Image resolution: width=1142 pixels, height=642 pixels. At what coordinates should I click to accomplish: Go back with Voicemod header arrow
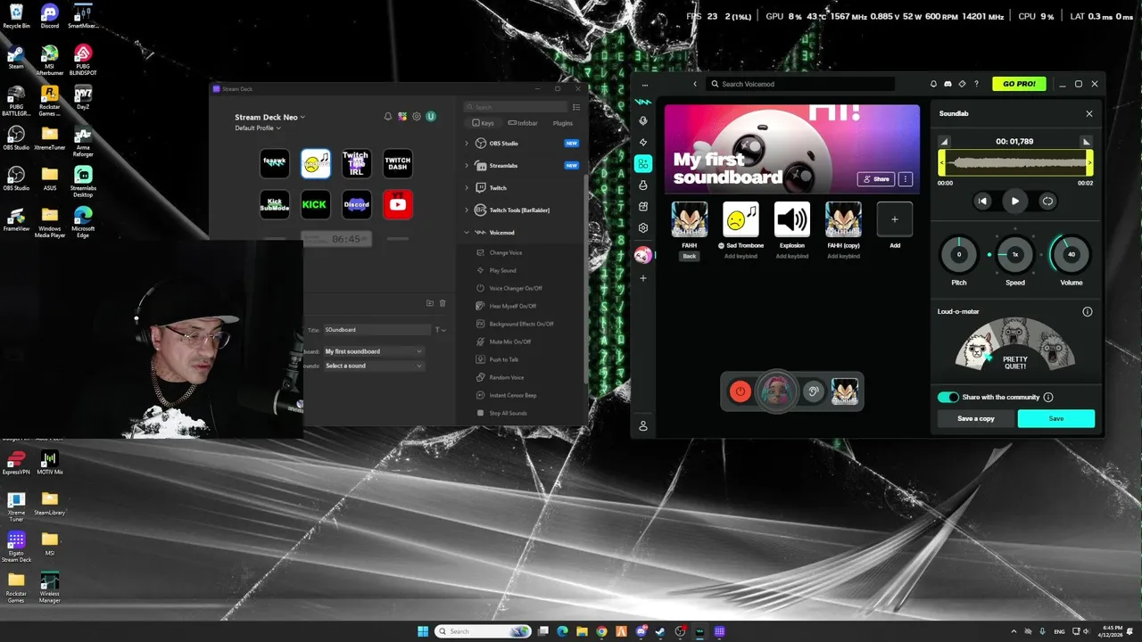tap(695, 84)
